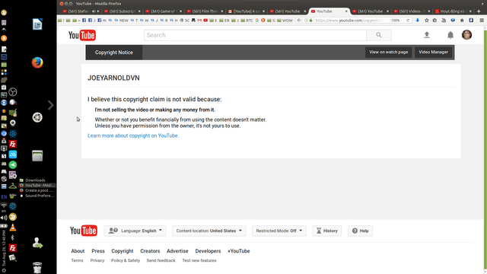487x274 pixels.
Task: Open Content location: United States dropdown
Action: click(209, 231)
